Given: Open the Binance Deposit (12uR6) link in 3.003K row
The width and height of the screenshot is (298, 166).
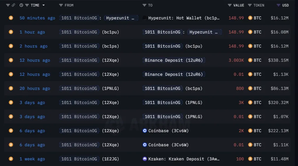Looking at the screenshot, I should (174, 60).
